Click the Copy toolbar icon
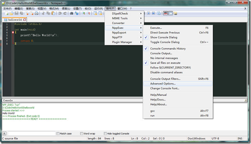Viewport: 251px width, 144px height. pyautogui.click(x=48, y=14)
